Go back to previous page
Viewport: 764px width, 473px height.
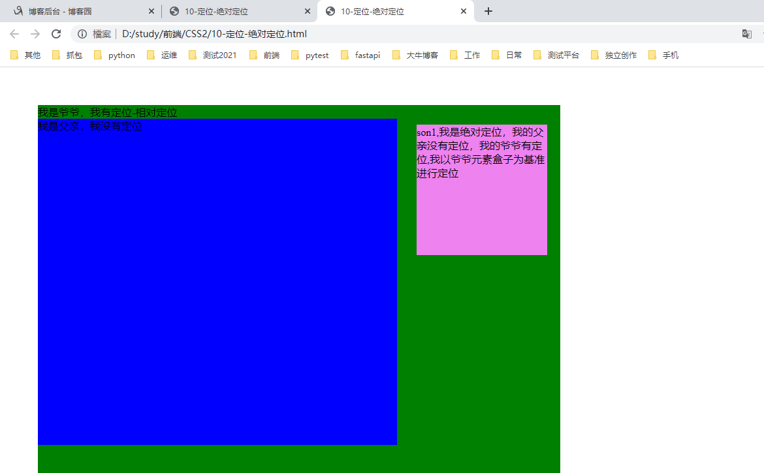point(14,34)
